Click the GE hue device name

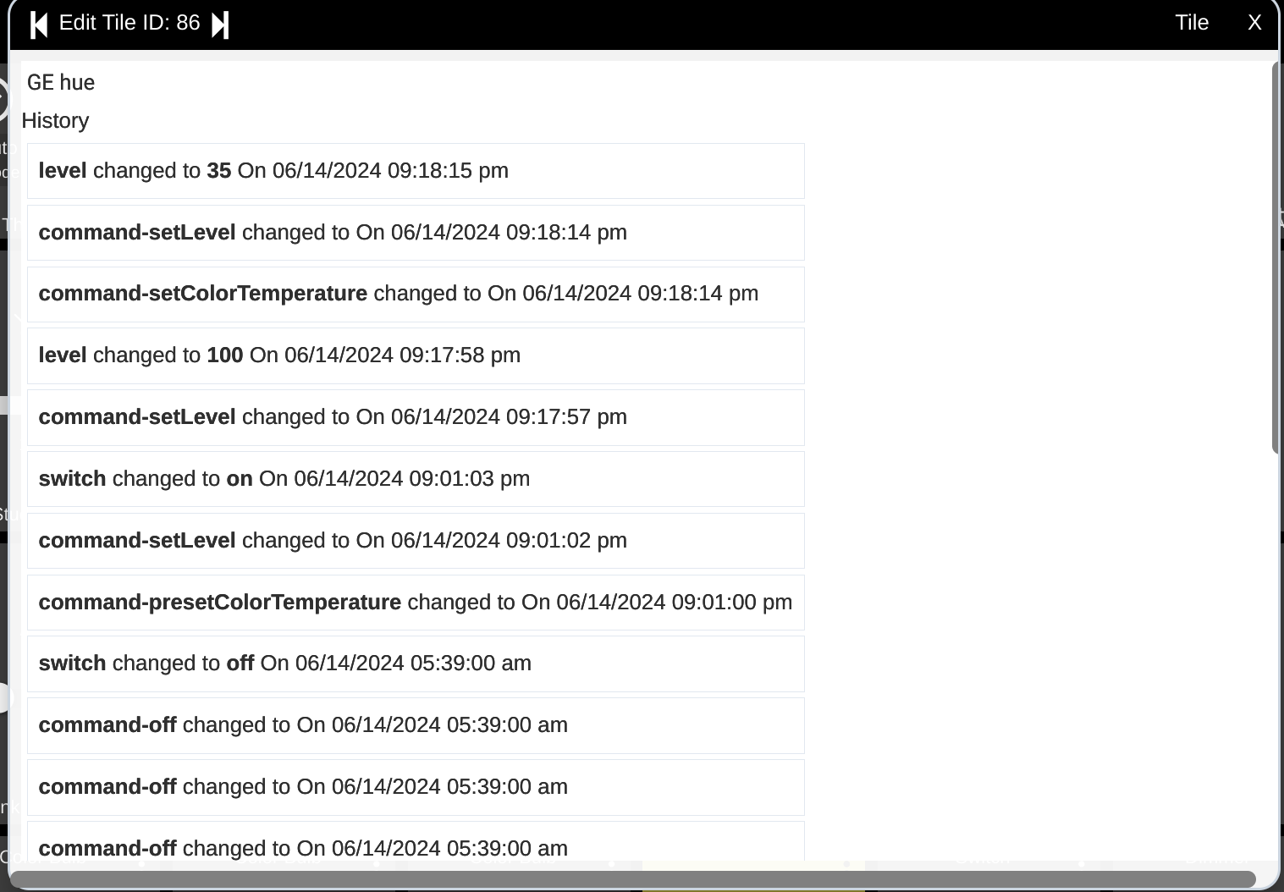coord(60,82)
